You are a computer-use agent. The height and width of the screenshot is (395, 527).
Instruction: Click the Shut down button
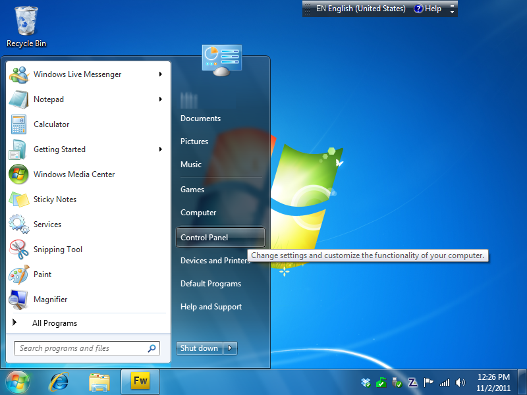click(x=200, y=348)
